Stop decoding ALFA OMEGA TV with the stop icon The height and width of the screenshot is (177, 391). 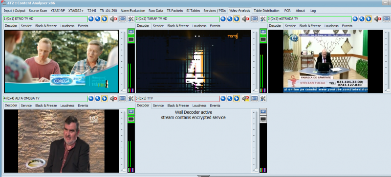tap(91, 99)
